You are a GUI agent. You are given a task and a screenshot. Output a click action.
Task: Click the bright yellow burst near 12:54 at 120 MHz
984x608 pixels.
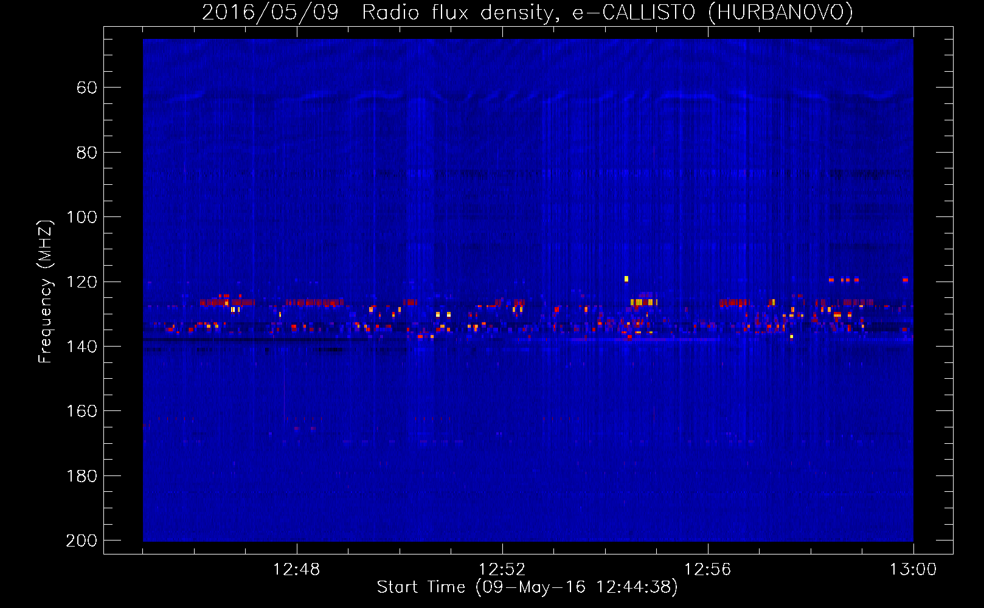(626, 279)
